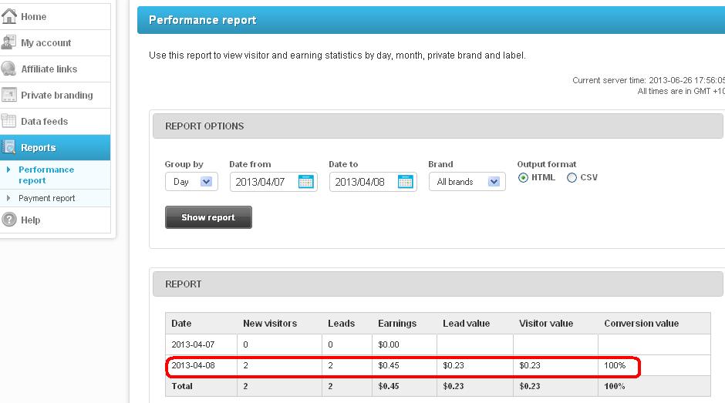Click the Total row label
Viewport: 725px width, 403px height.
pos(182,386)
